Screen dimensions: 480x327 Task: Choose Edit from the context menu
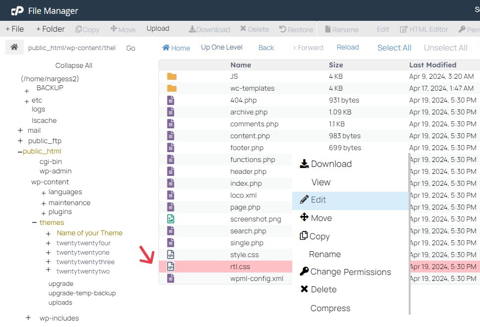pyautogui.click(x=318, y=200)
